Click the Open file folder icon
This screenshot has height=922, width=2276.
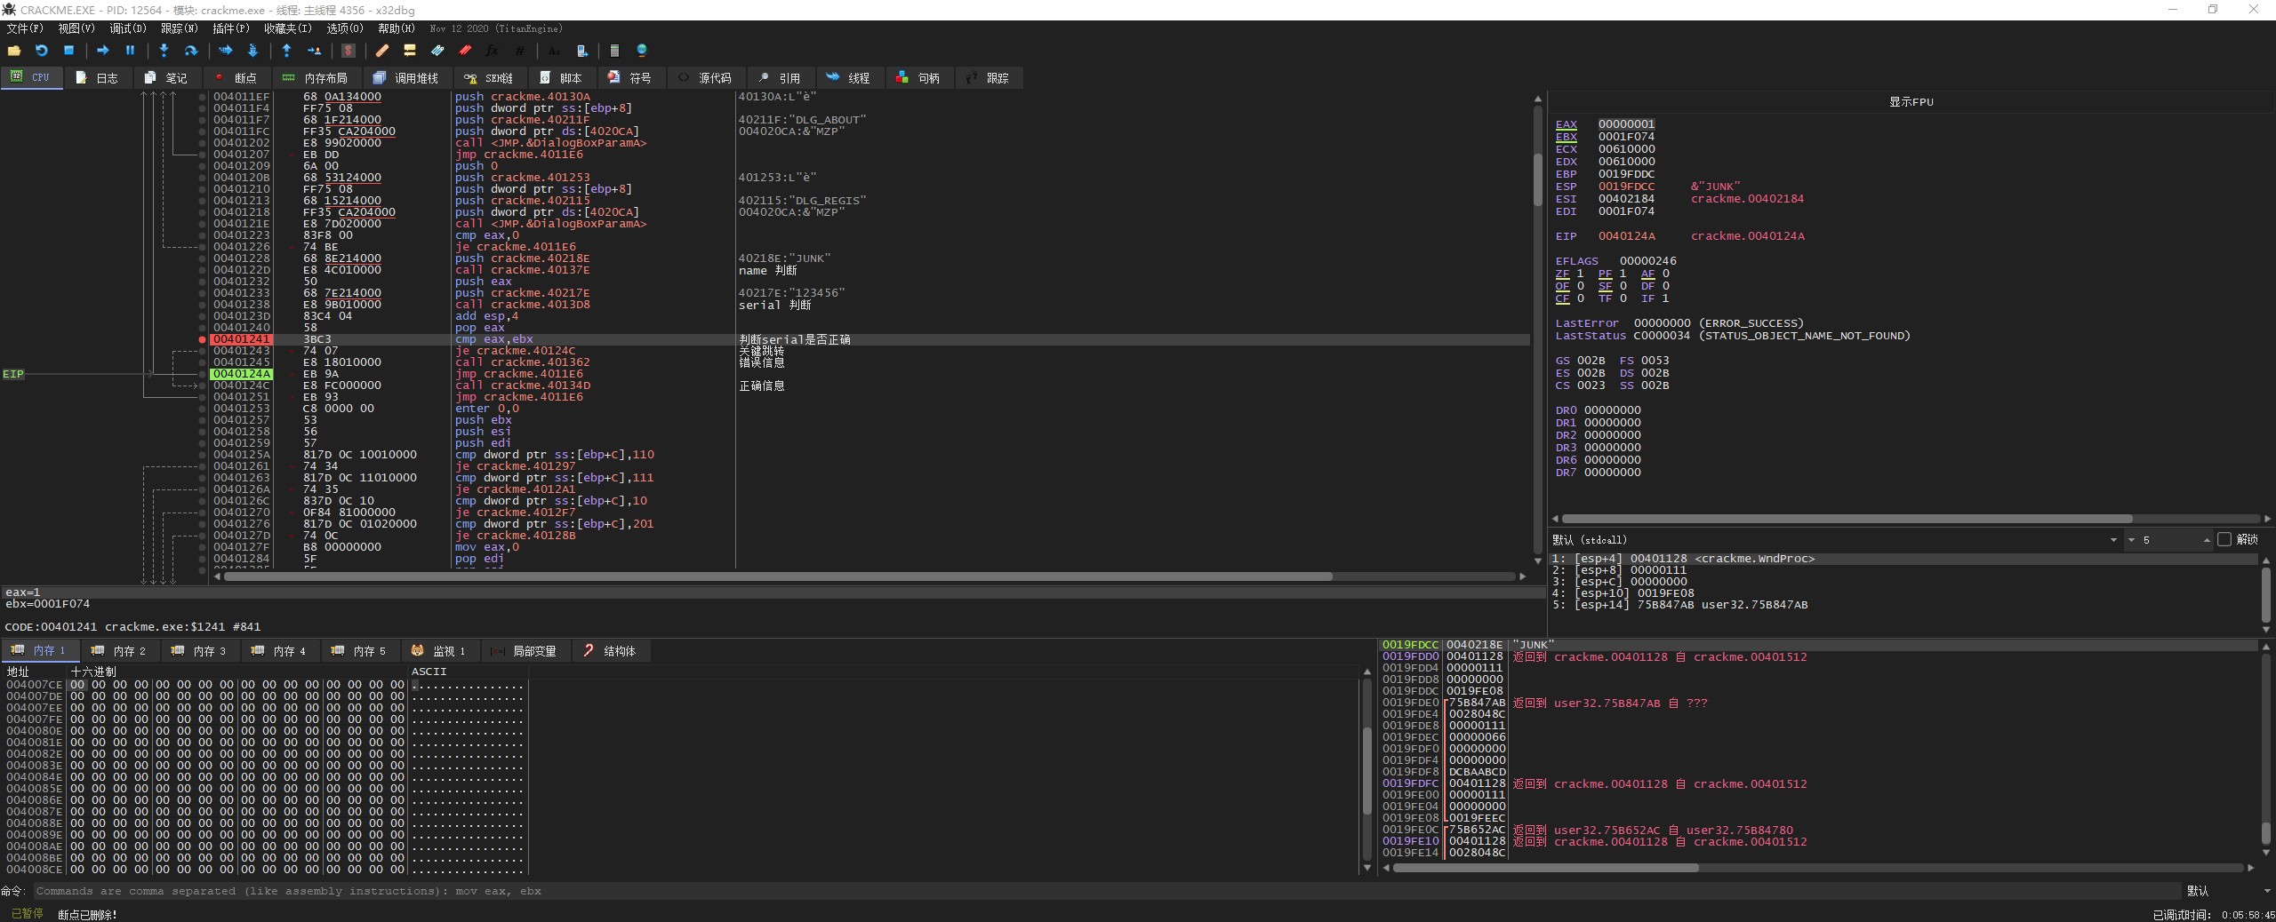click(13, 51)
